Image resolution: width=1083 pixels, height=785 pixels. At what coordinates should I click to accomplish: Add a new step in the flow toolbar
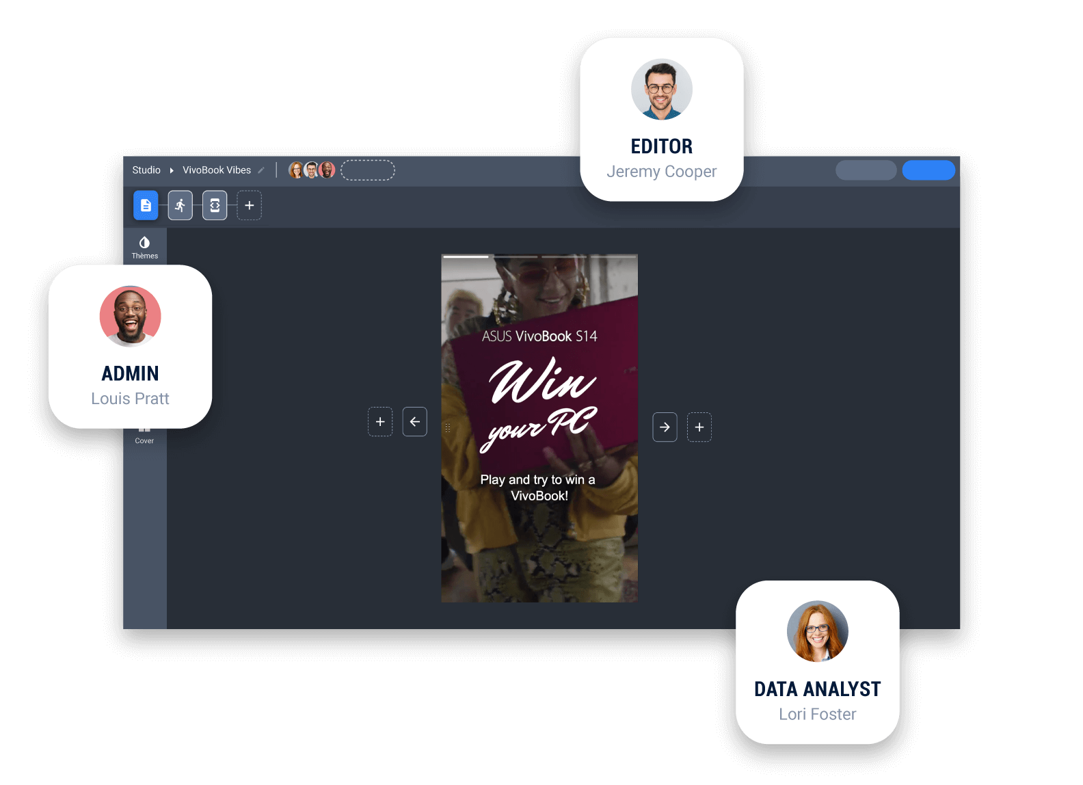click(250, 205)
